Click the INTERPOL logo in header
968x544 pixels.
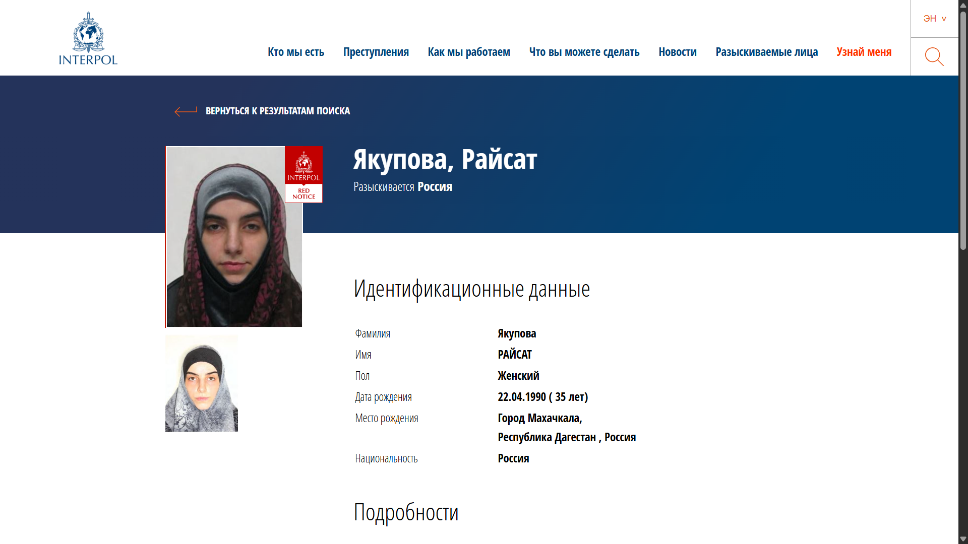click(x=88, y=38)
